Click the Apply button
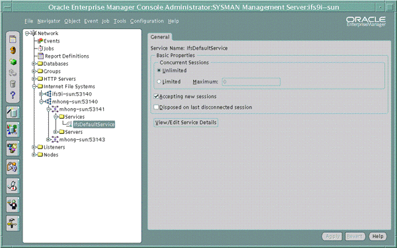 coord(332,236)
